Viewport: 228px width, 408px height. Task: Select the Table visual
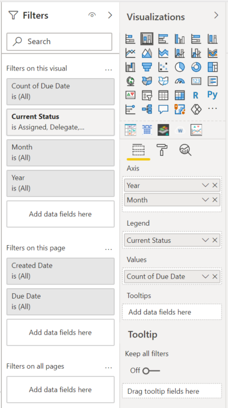(163, 95)
